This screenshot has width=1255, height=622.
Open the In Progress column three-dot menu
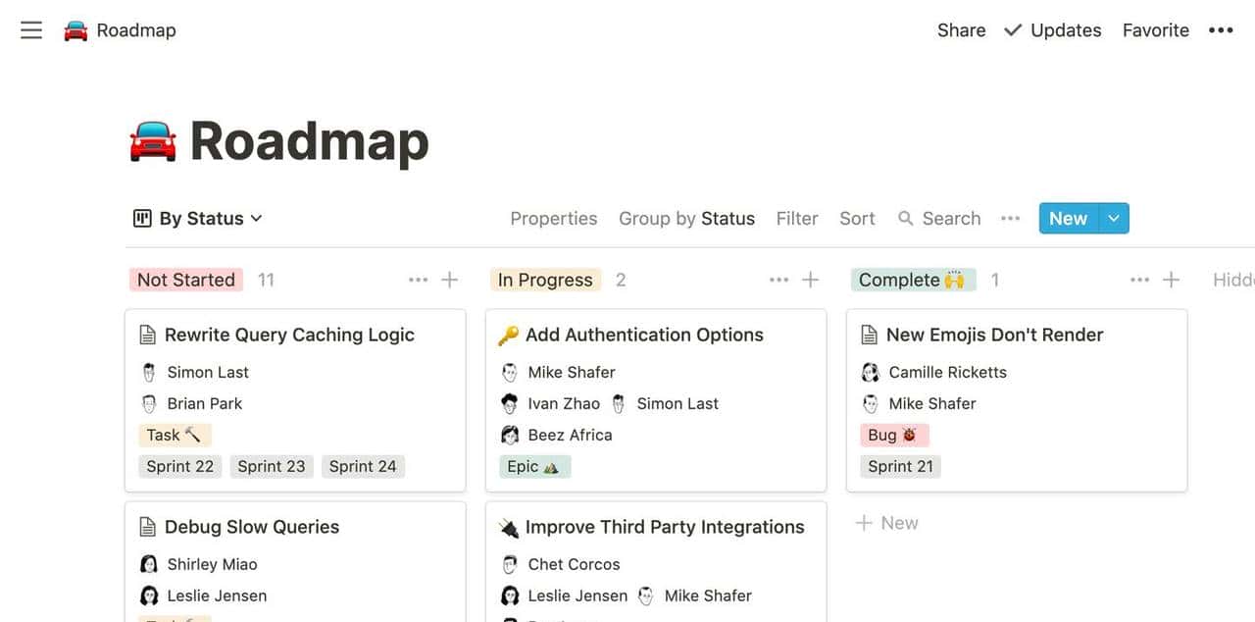(778, 280)
